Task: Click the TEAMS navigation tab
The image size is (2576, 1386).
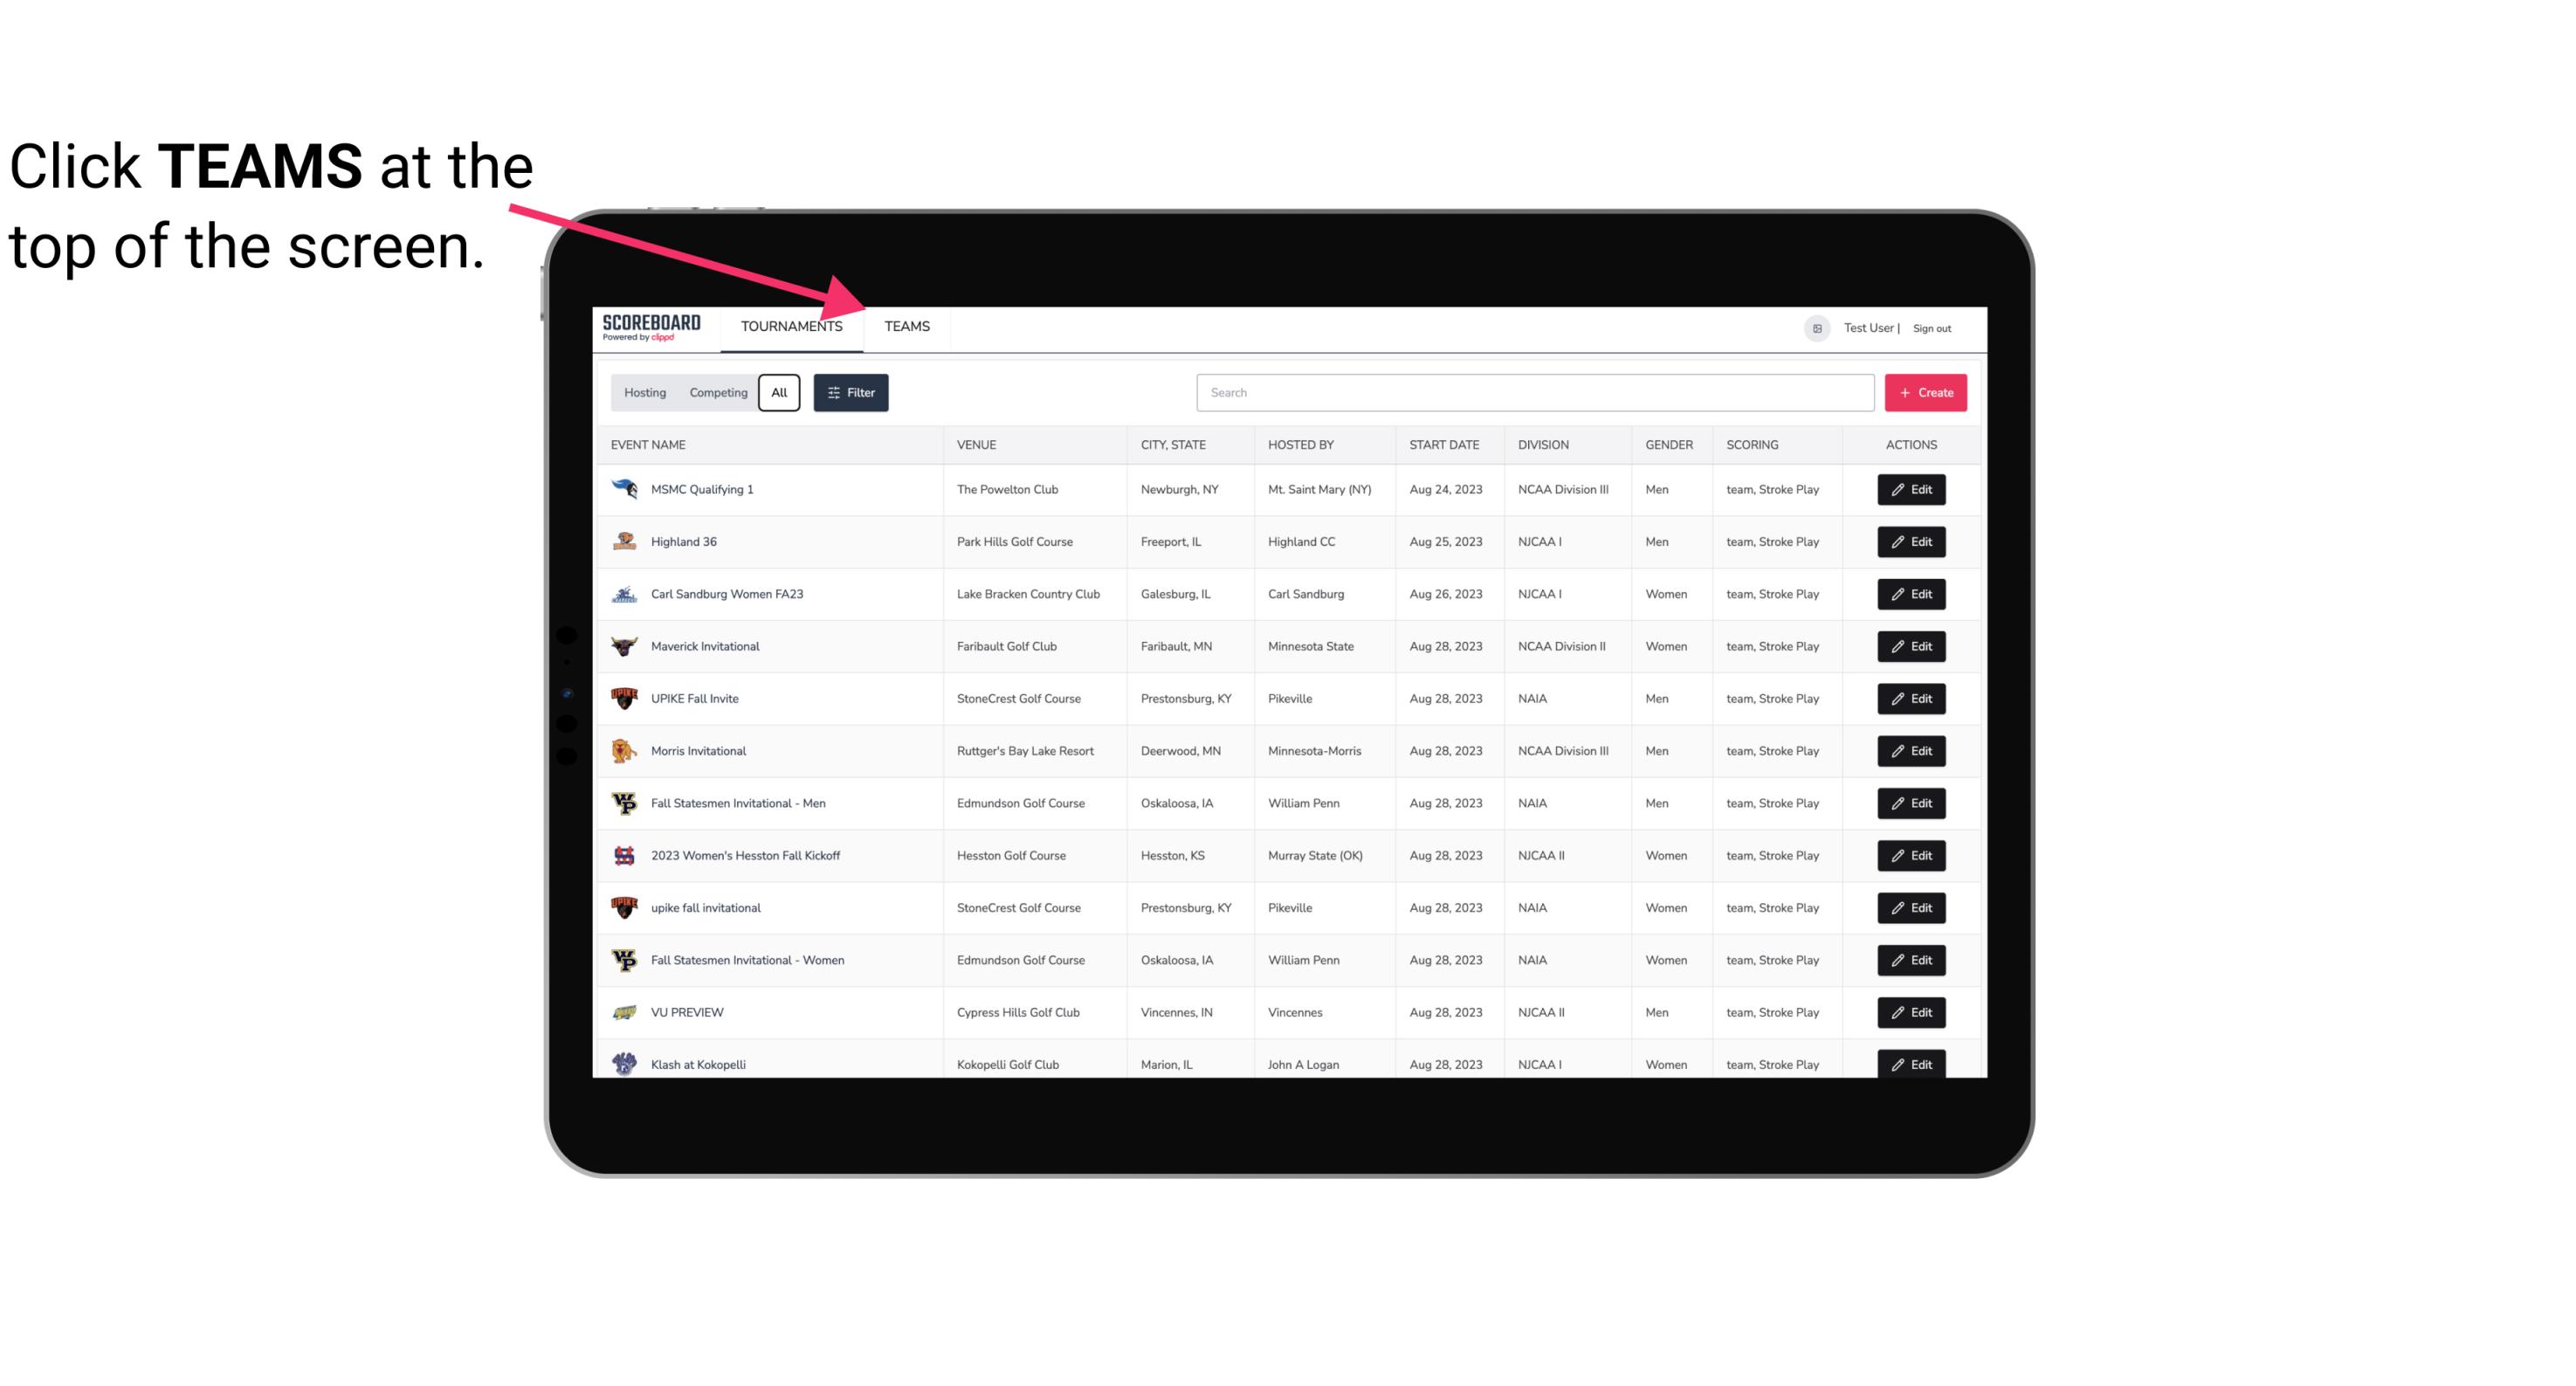Action: pyautogui.click(x=906, y=328)
